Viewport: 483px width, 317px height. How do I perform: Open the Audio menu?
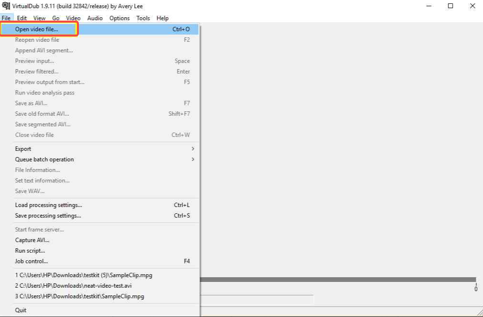[x=95, y=18]
